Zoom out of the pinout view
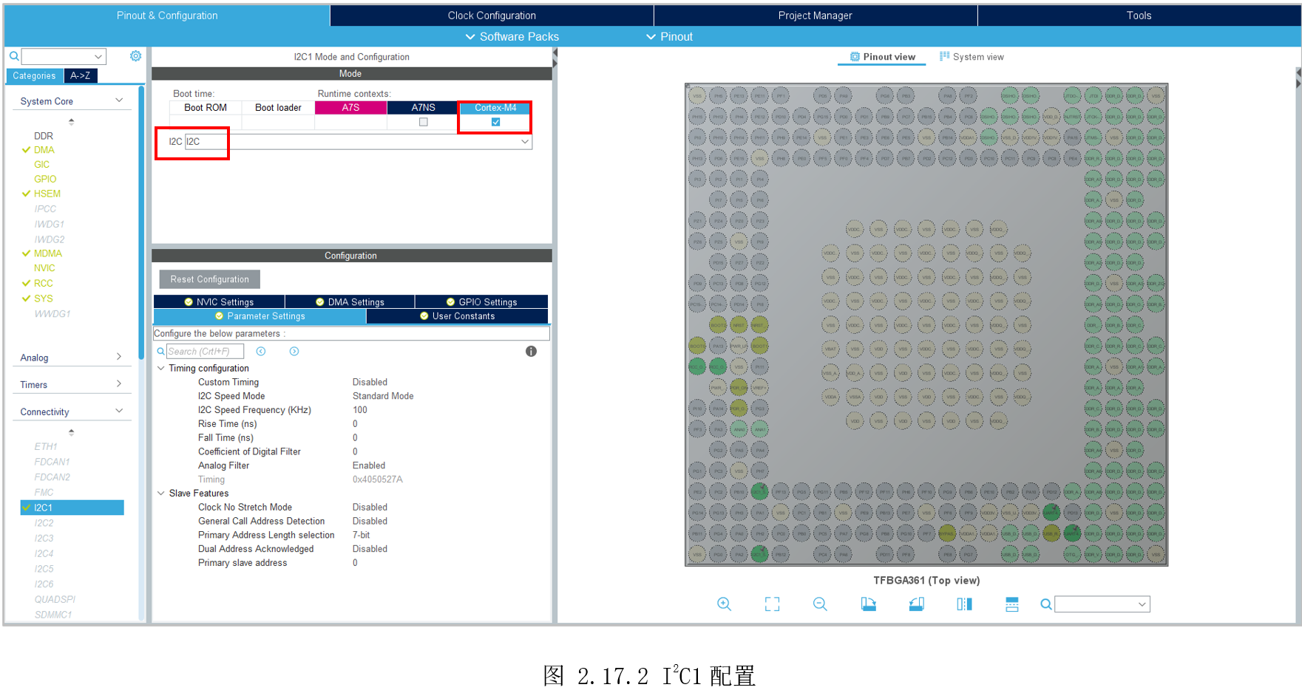 [820, 604]
